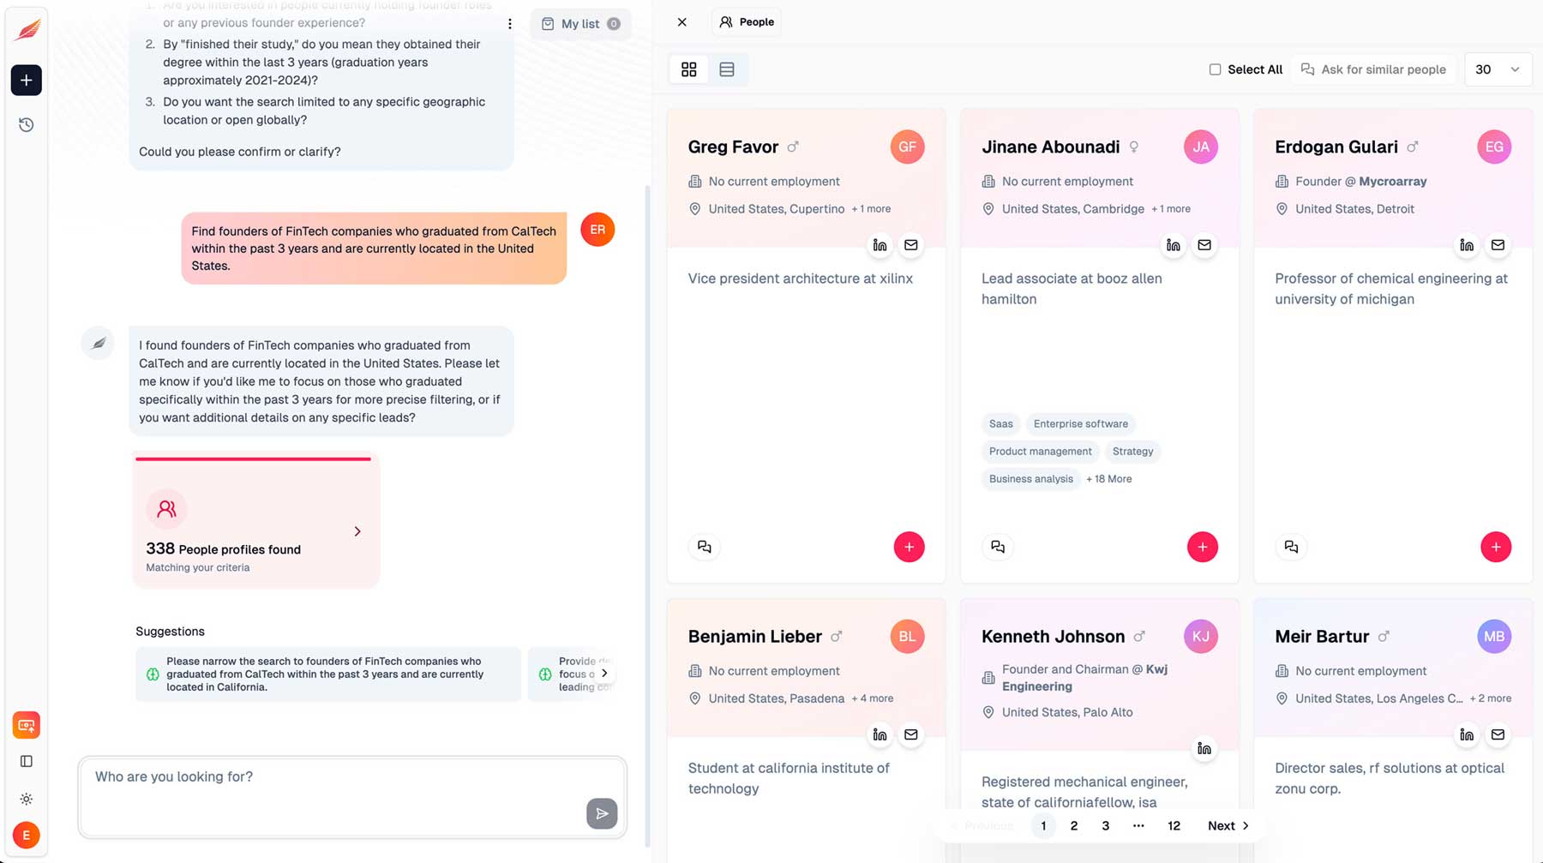This screenshot has width=1543, height=863.
Task: Open search history clock icon
Action: point(27,125)
